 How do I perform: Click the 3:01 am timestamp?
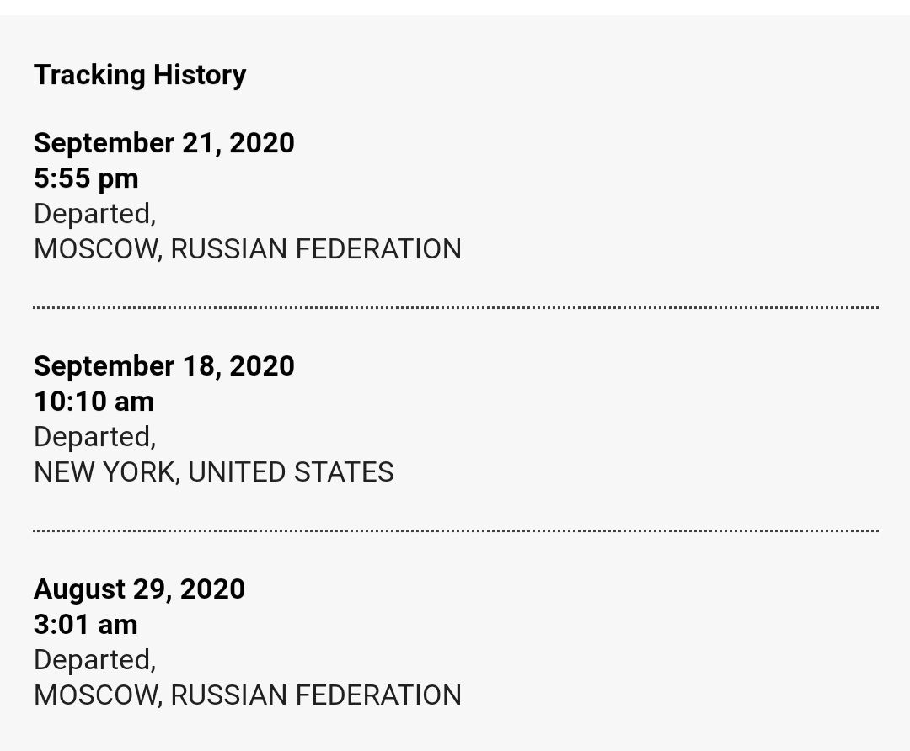[x=85, y=625]
